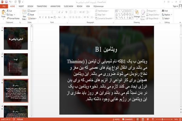Switch to the REVIEW tab
The image size is (182, 121).
tap(79, 6)
